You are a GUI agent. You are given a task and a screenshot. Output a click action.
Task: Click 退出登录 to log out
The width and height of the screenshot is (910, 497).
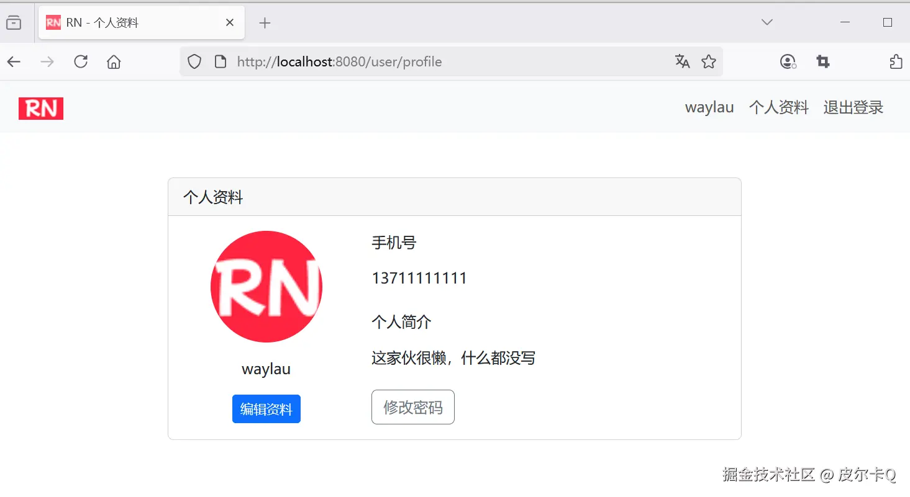(x=853, y=107)
